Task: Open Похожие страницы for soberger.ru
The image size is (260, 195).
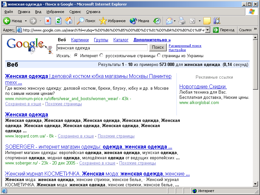Action: click(x=137, y=163)
